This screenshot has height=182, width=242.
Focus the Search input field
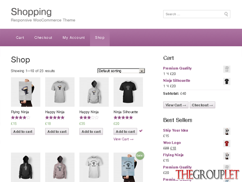pos(197,14)
